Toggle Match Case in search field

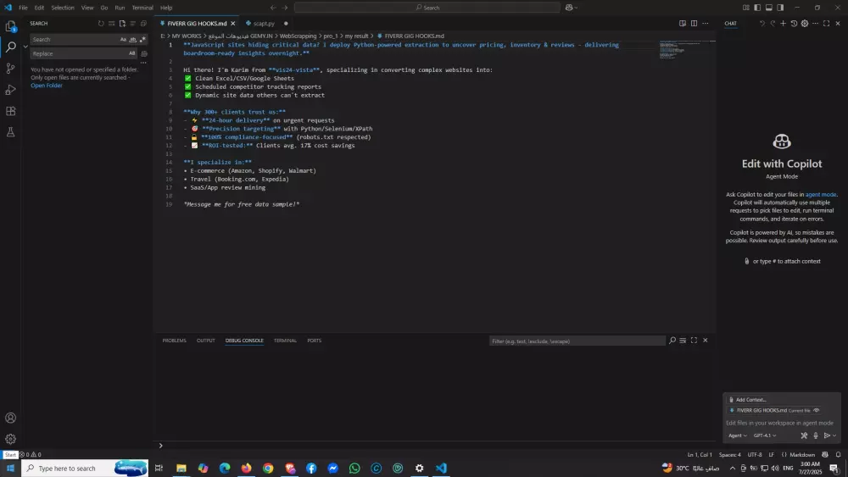pyautogui.click(x=123, y=40)
